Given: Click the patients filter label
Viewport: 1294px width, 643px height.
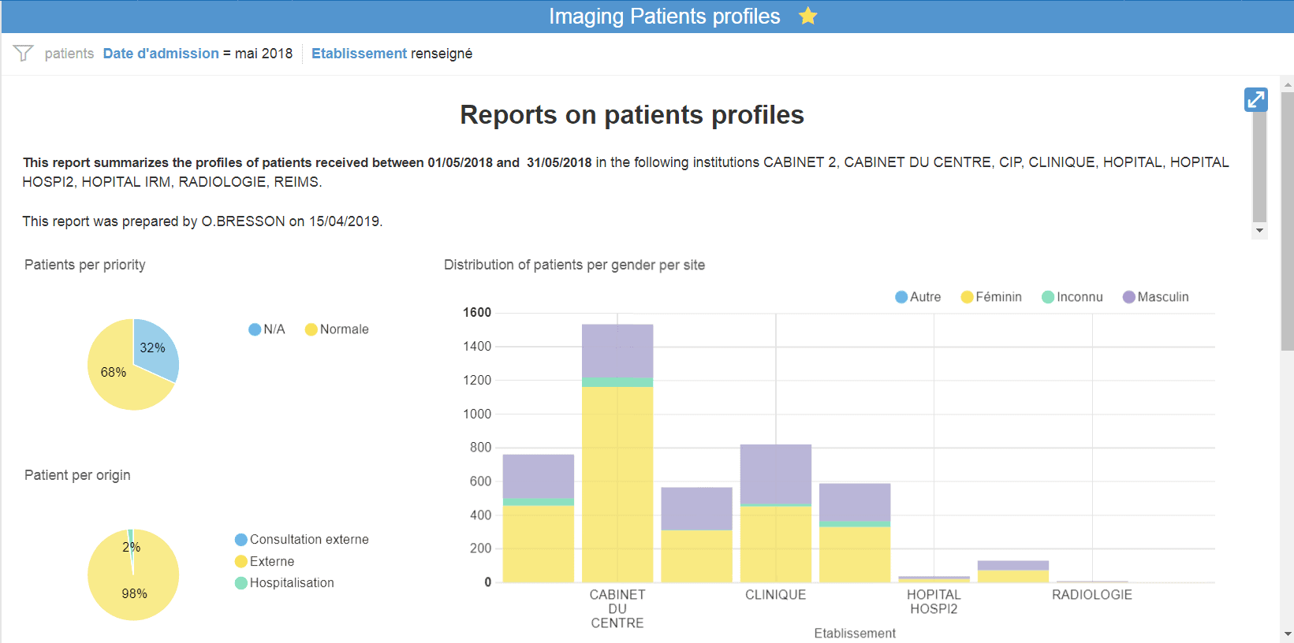Looking at the screenshot, I should click(69, 54).
